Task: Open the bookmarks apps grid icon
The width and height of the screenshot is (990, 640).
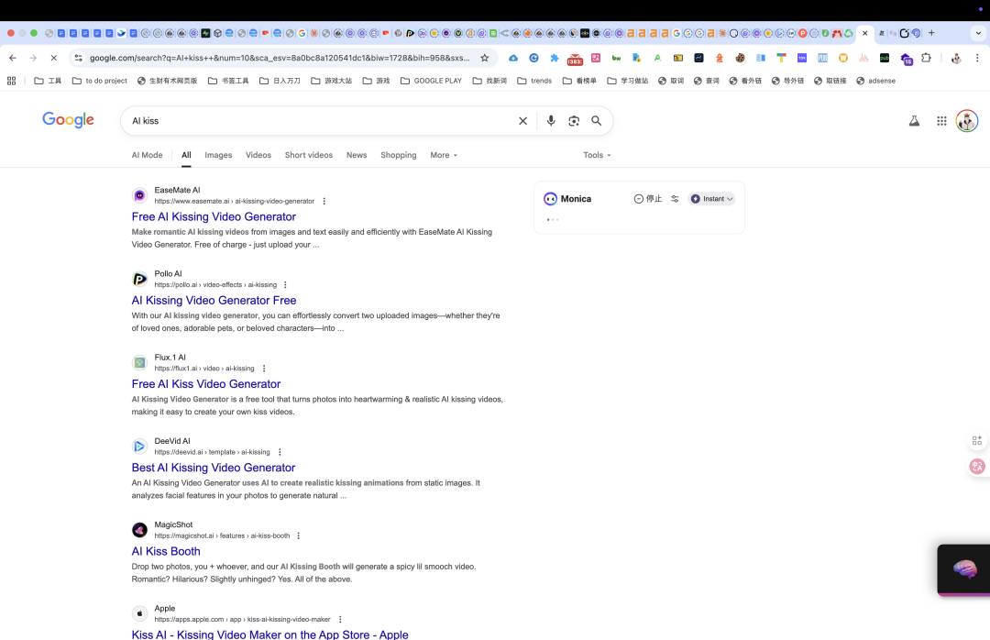Action: pyautogui.click(x=11, y=81)
